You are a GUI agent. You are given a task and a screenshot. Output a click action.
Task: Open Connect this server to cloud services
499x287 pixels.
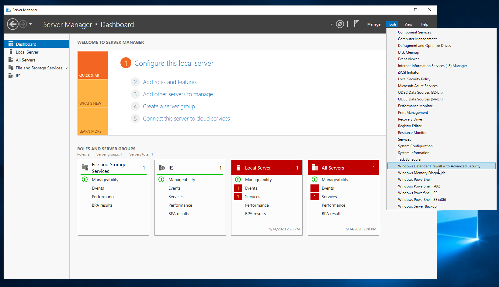[x=186, y=118]
